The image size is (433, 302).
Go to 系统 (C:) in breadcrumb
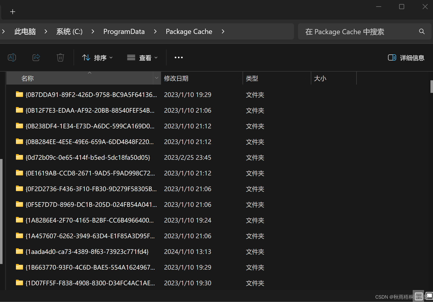pyautogui.click(x=69, y=31)
